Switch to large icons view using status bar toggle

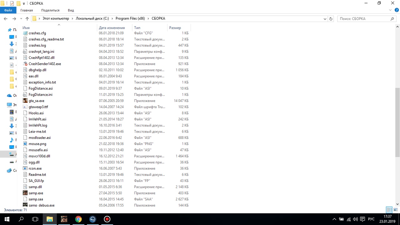[x=396, y=210]
